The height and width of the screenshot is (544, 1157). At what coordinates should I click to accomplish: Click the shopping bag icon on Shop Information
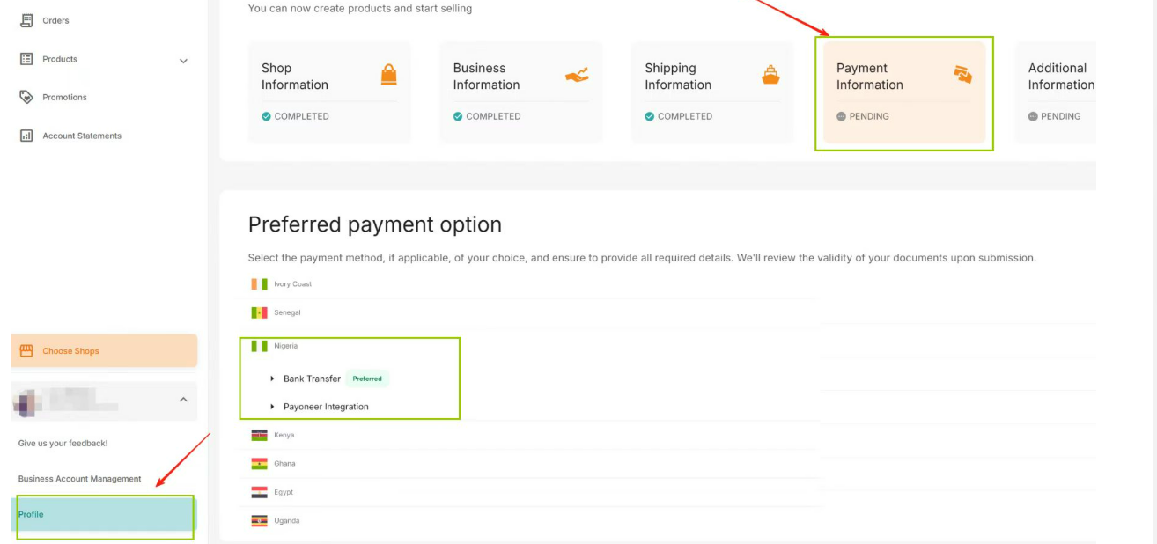388,75
